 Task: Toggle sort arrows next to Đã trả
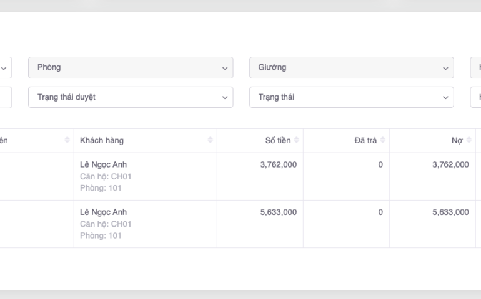coord(383,141)
